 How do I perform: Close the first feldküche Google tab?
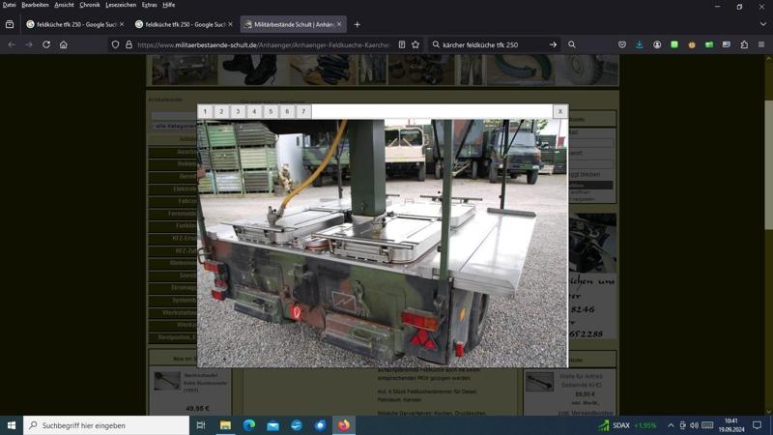pos(122,24)
